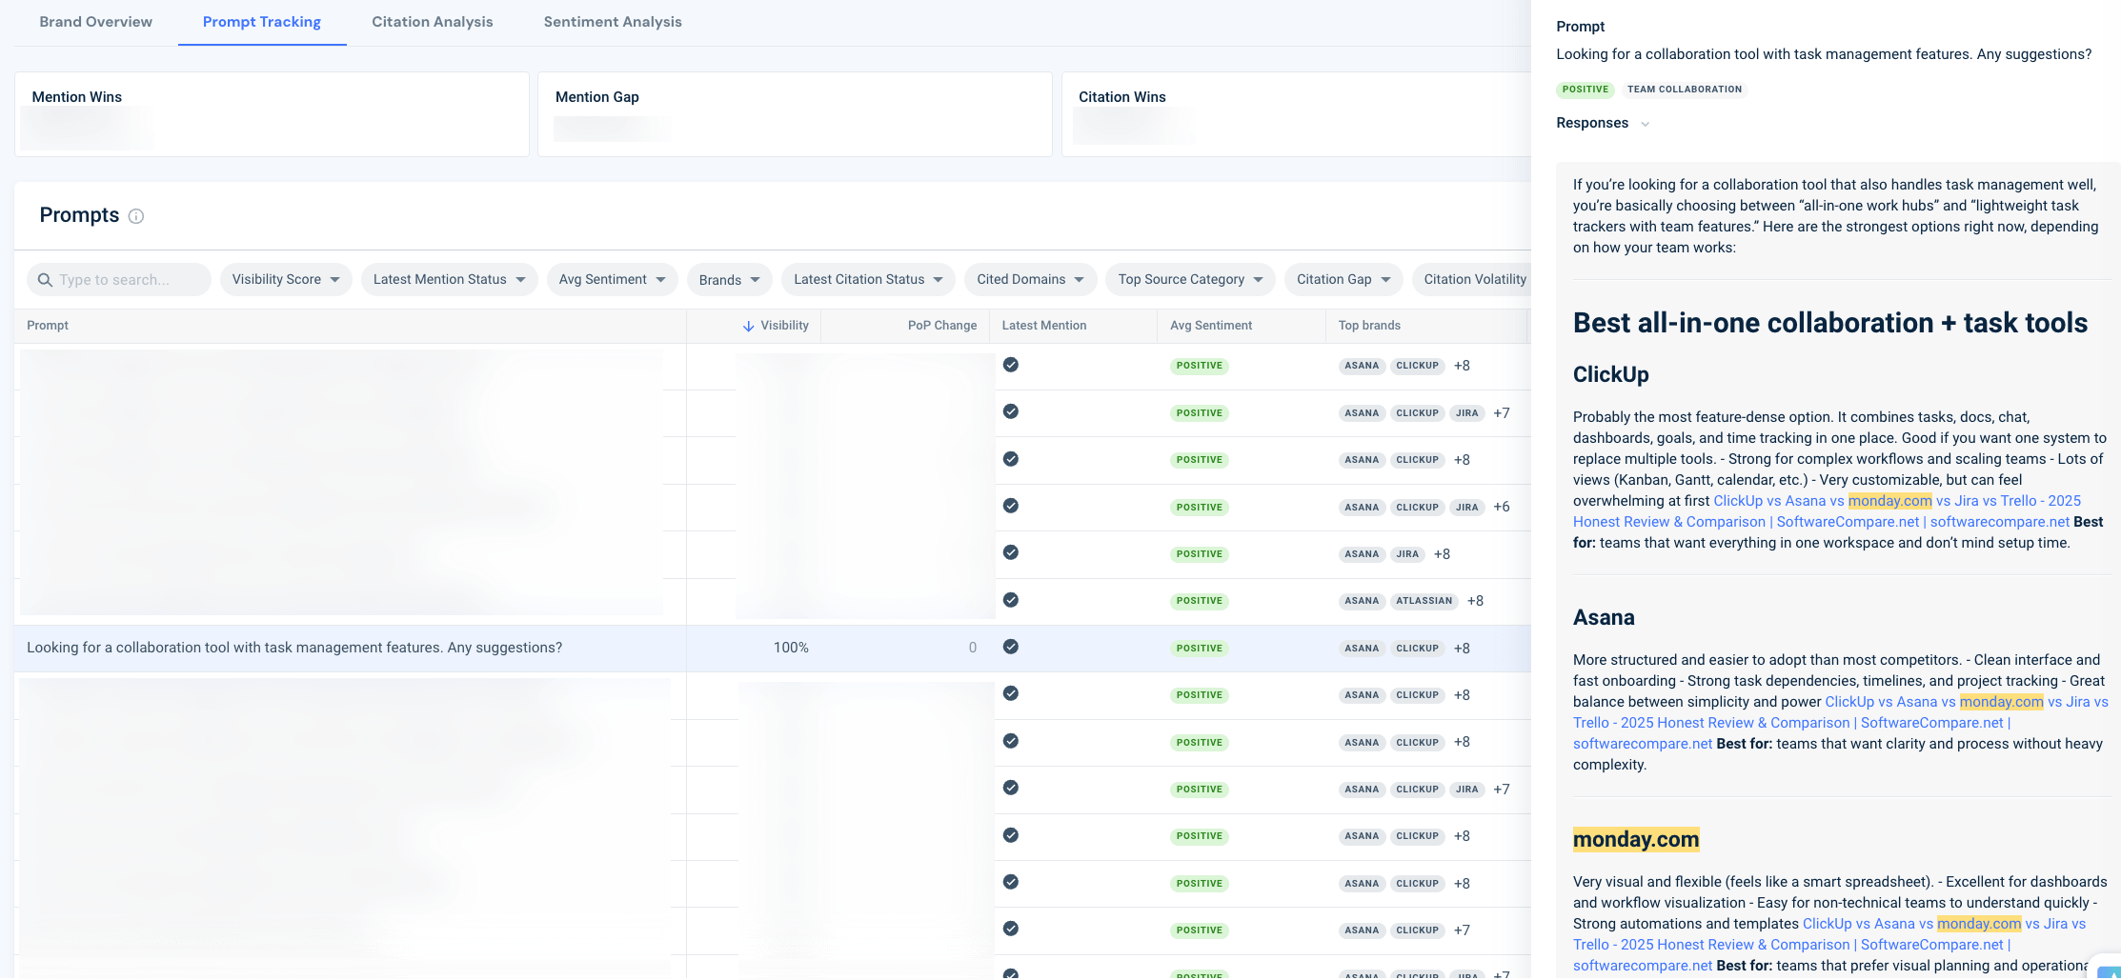
Task: Expand the Cited Domains filter
Action: coord(1030,279)
